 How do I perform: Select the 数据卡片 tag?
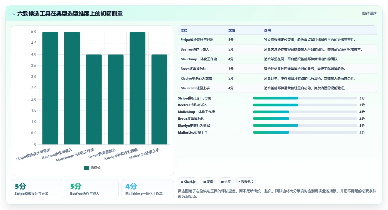point(246,182)
